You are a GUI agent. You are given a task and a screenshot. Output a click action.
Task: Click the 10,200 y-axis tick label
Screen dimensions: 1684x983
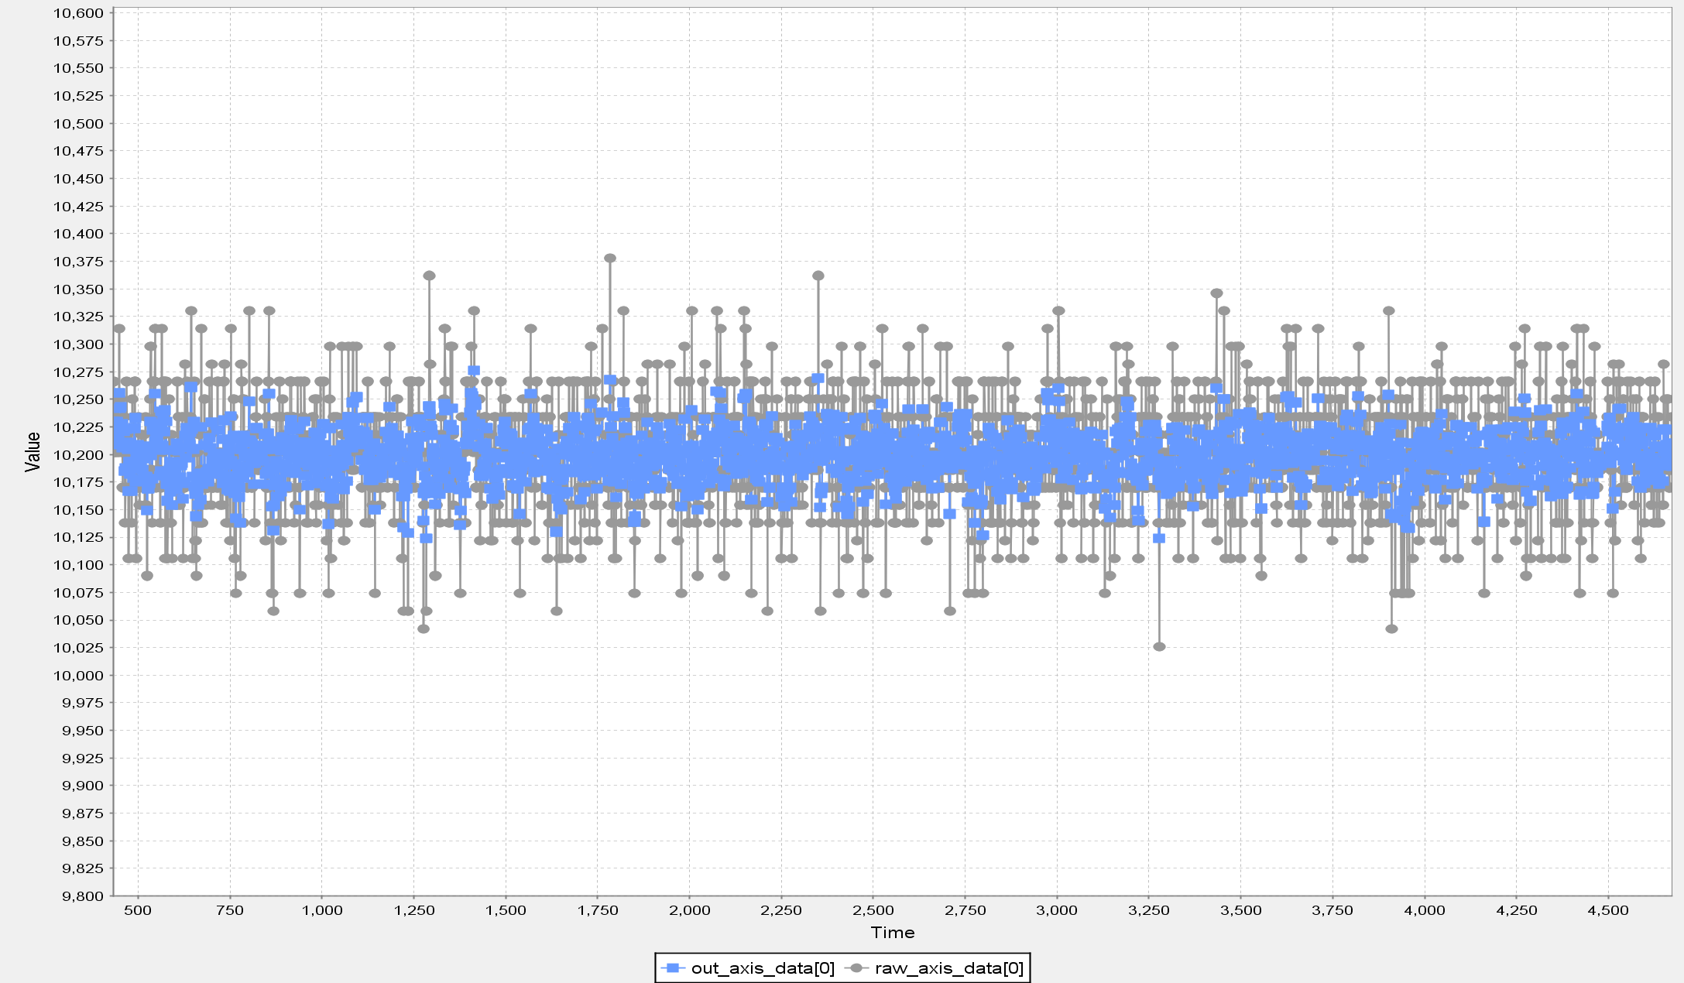point(78,455)
